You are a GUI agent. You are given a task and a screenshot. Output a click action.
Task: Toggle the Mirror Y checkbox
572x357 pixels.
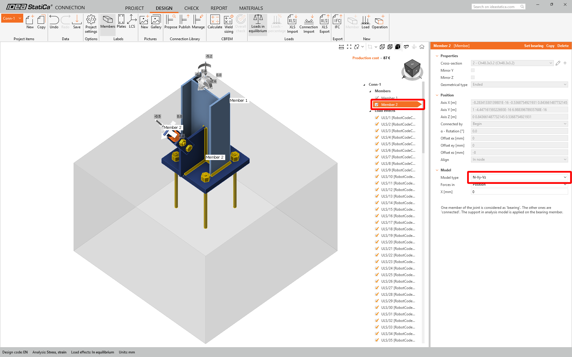[x=473, y=71]
